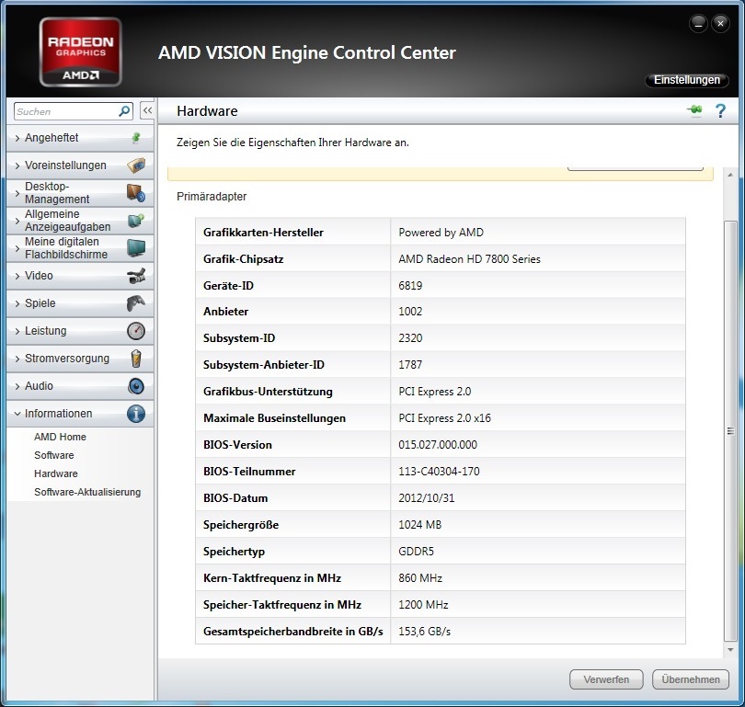Minimize the Control Center window
This screenshot has height=707, width=745.
698,23
